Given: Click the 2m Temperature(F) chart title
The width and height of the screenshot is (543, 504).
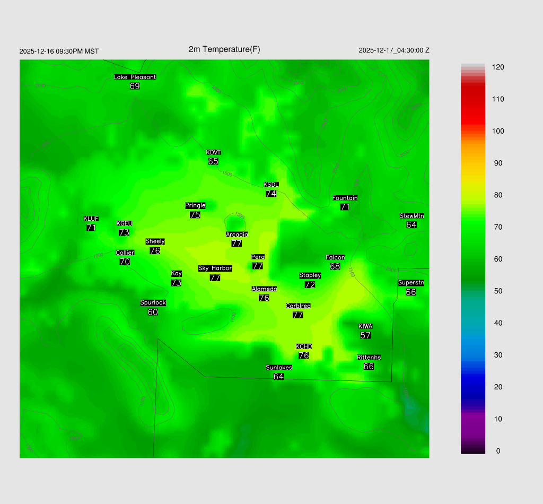Looking at the screenshot, I should pyautogui.click(x=224, y=49).
